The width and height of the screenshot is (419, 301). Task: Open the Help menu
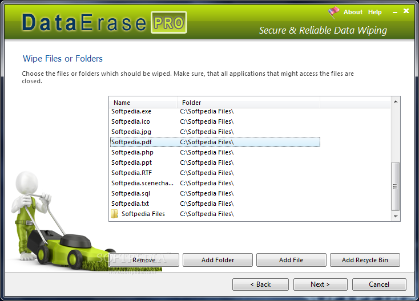click(374, 13)
